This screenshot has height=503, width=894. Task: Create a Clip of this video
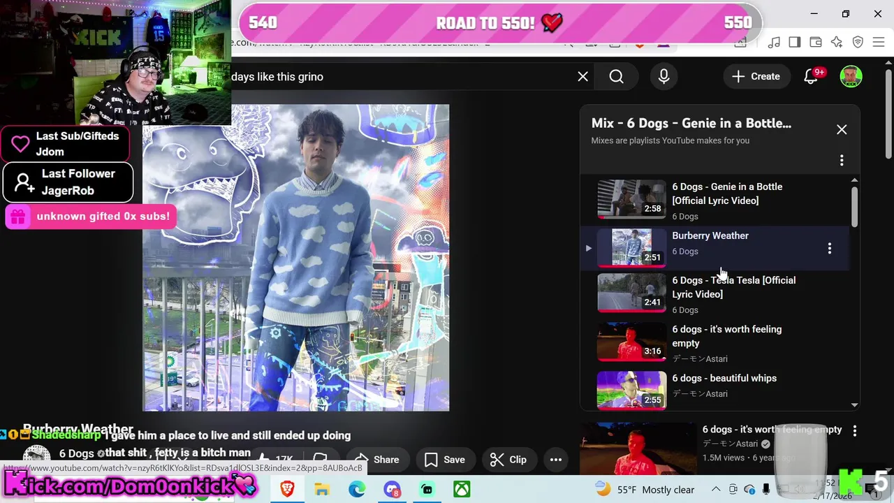[x=508, y=460]
